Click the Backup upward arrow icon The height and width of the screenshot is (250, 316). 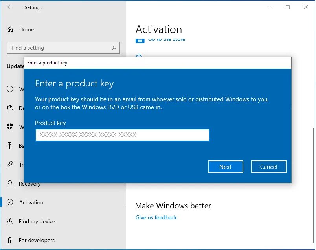click(10, 145)
